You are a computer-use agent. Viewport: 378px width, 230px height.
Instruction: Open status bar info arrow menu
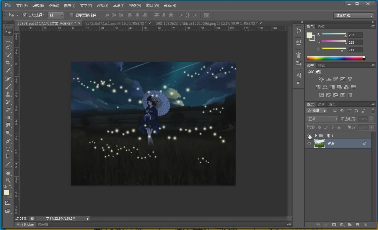point(88,219)
